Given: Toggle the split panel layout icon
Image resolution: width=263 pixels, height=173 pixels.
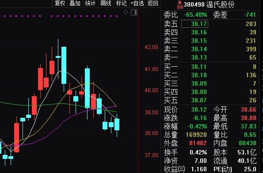Looking at the screenshot, I should (134, 12).
